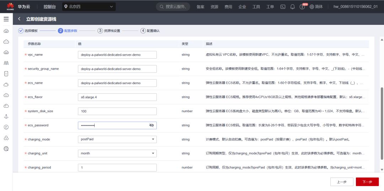Open the 工单 menu in top bar
This screenshot has width=384, height=191.
coord(270,7)
